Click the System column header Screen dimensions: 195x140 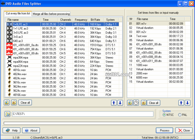(110, 20)
